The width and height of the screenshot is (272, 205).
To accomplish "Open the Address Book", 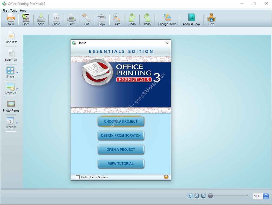I will coord(192,19).
